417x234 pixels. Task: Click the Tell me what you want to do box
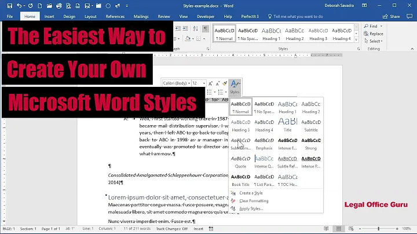(x=295, y=16)
